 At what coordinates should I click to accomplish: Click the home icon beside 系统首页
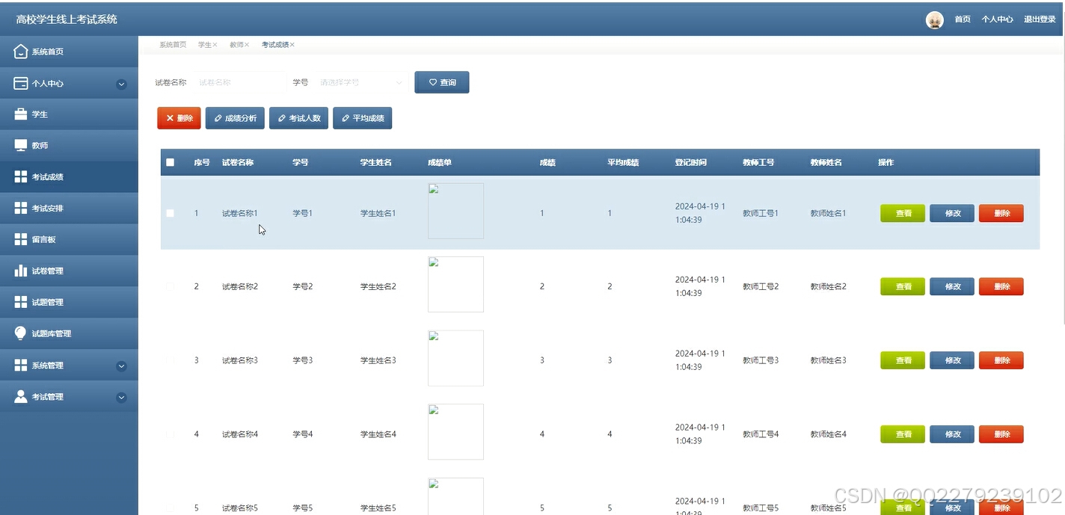[x=21, y=52]
